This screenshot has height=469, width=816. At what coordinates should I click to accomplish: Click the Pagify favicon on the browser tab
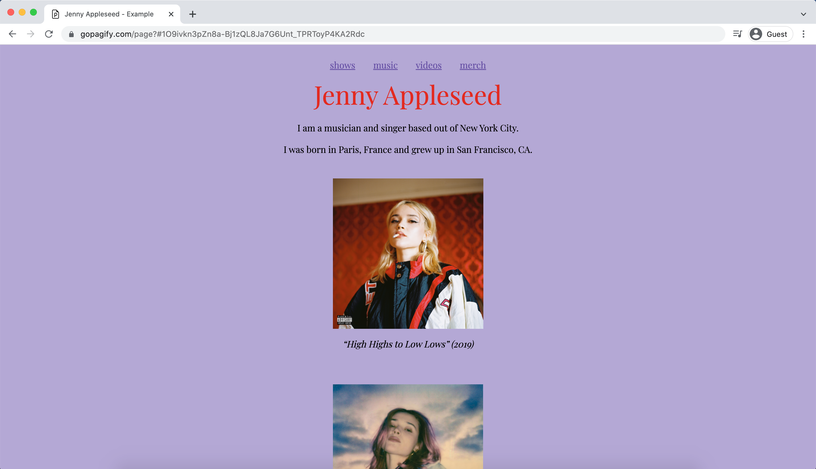pos(56,14)
